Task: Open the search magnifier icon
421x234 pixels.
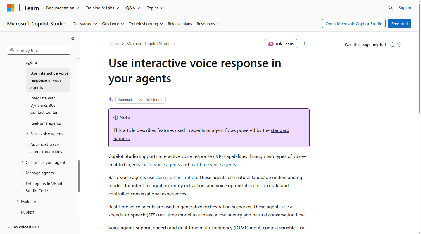Action: [390, 8]
